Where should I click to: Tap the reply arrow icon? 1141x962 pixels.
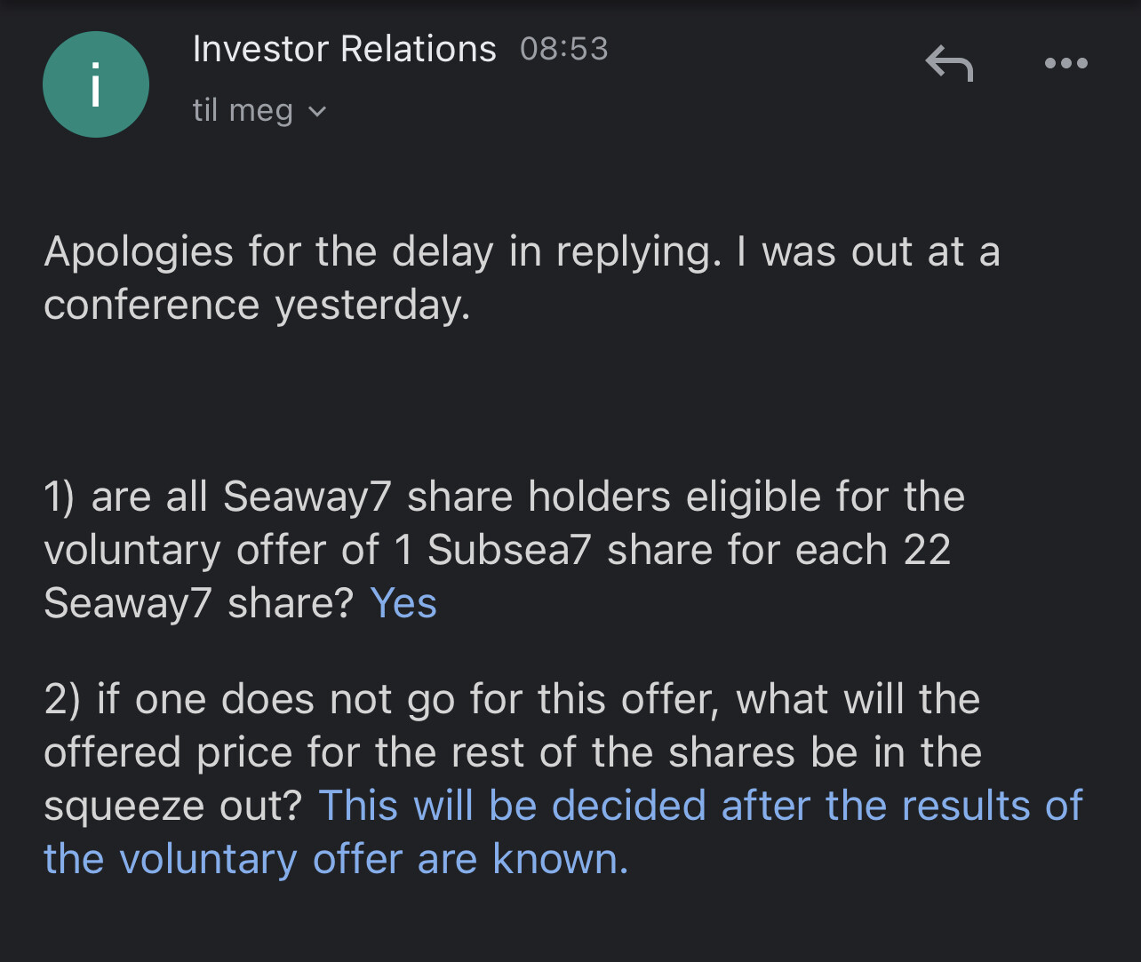click(x=949, y=64)
